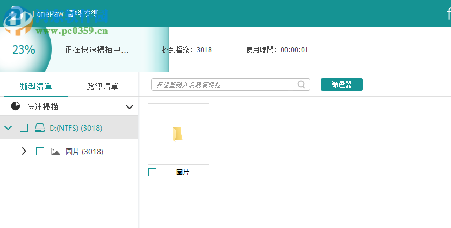Viewport: 451px width, 228px height.
Task: Expand the 圖片 (3018) tree node
Action: 24,151
